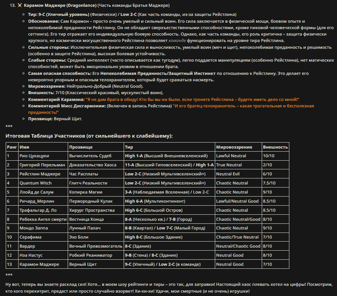Click the 'Слабые стороны:' label
The height and width of the screenshot is (296, 337).
(x=47, y=60)
